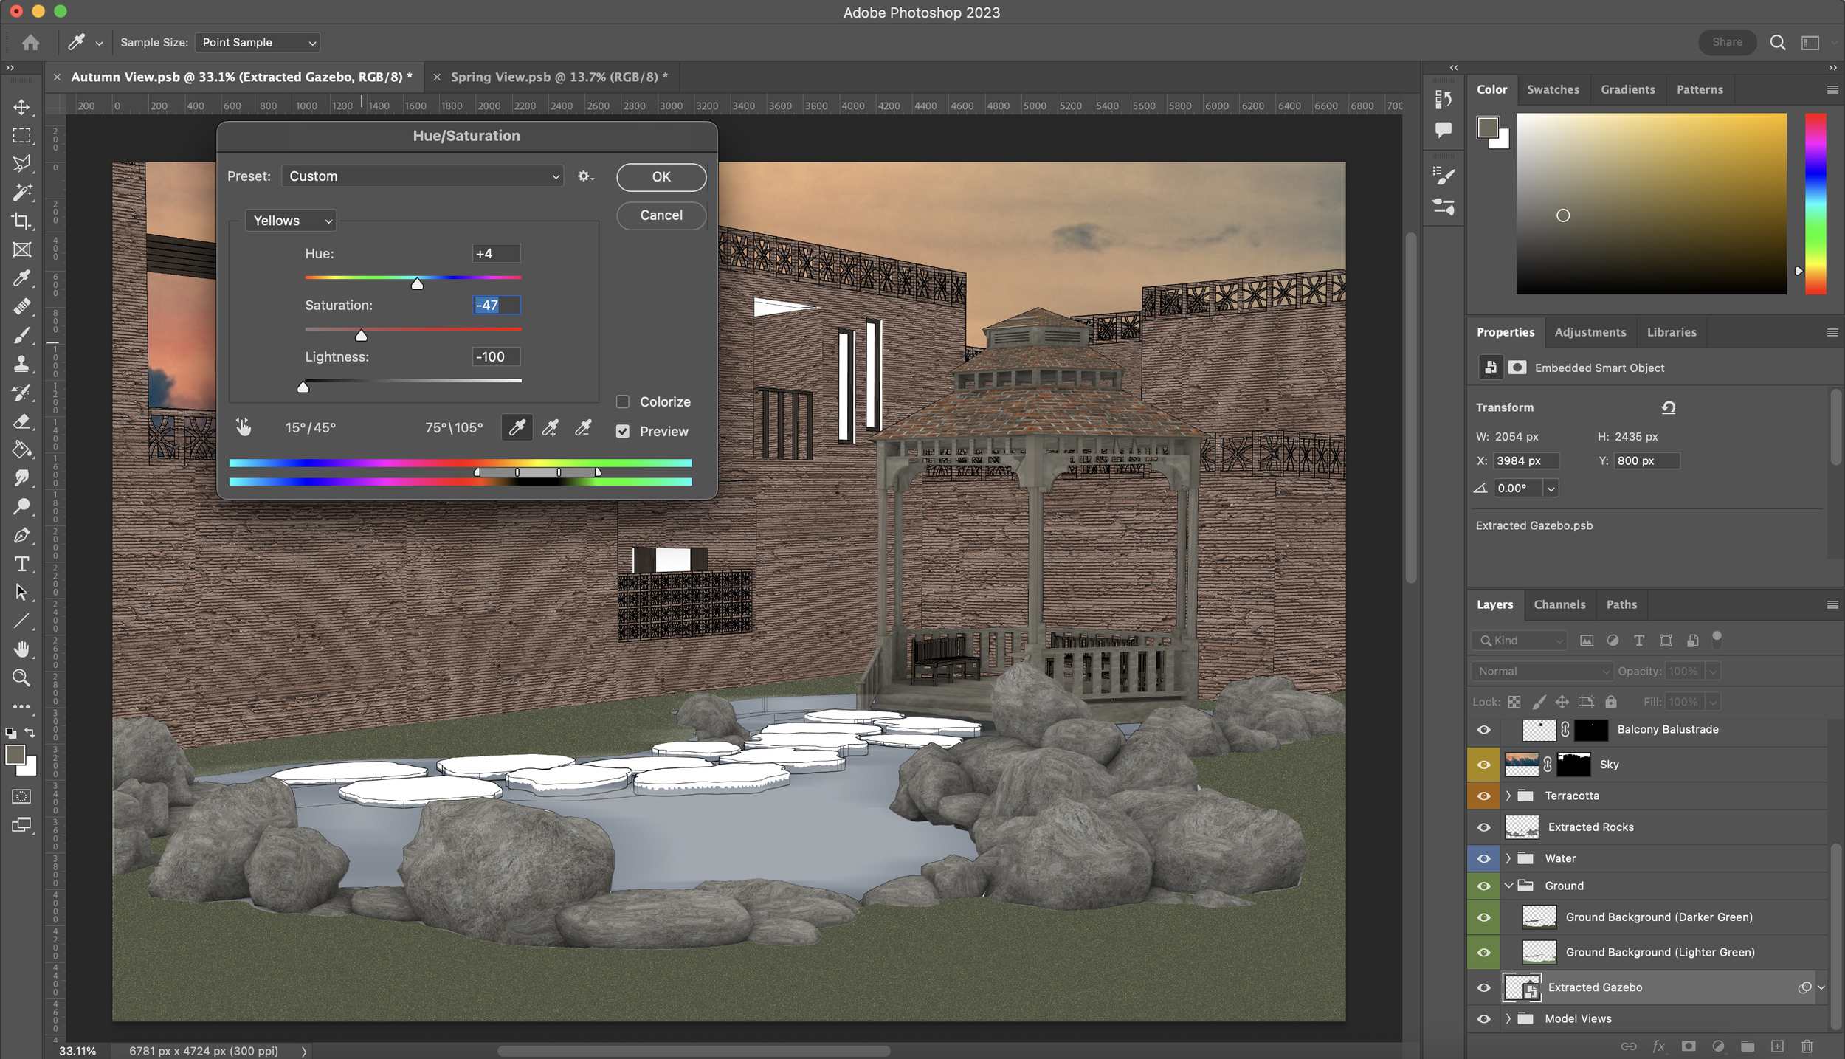The width and height of the screenshot is (1845, 1059).
Task: Collapse the Ground group
Action: (x=1508, y=886)
